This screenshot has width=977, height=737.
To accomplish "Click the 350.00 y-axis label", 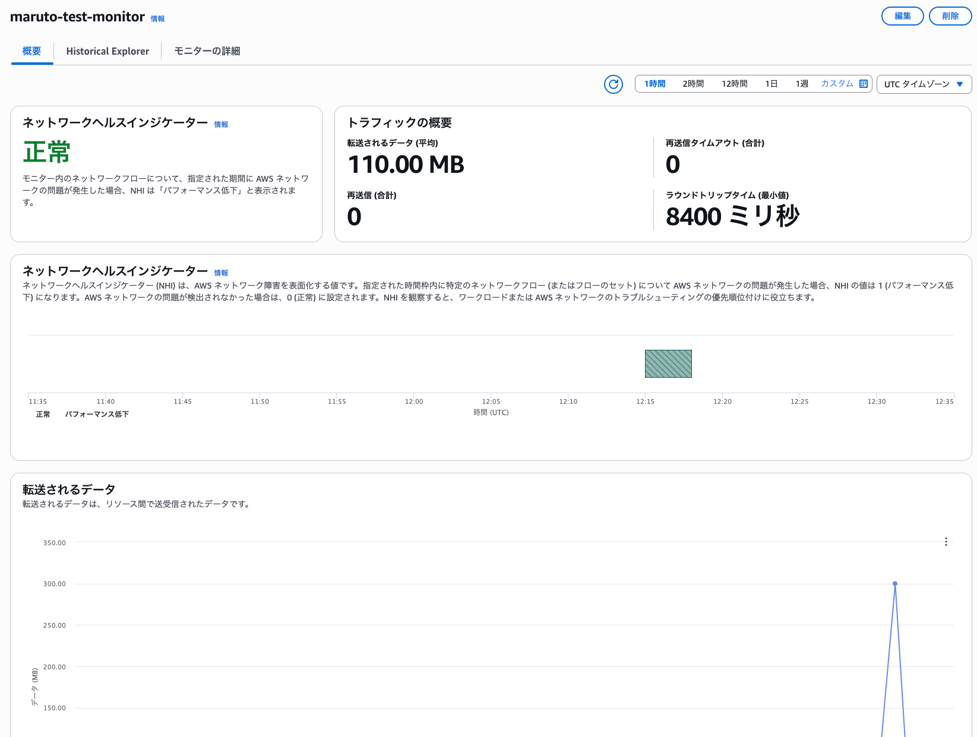I will click(55, 543).
